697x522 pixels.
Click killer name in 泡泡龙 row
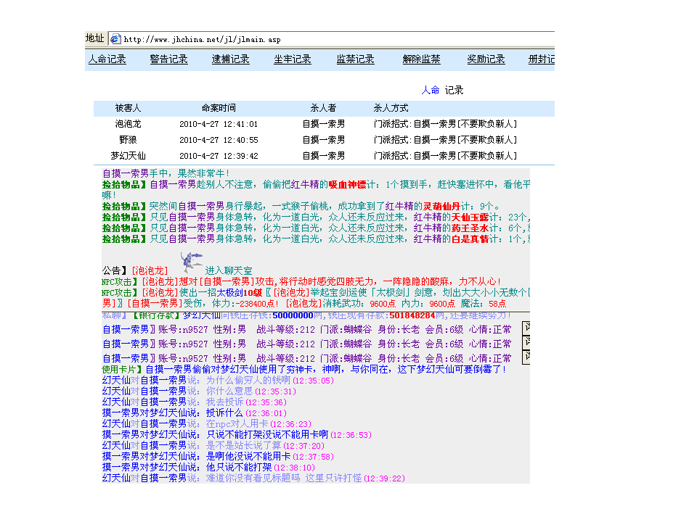click(x=324, y=124)
